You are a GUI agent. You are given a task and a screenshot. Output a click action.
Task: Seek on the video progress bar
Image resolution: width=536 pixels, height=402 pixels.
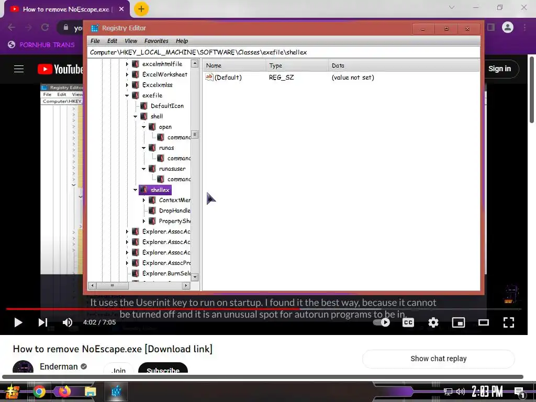click(x=263, y=309)
